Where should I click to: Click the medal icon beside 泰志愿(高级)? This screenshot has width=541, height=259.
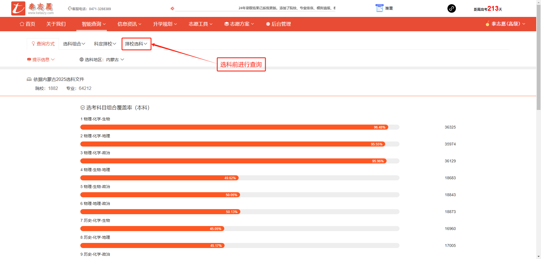pos(487,24)
